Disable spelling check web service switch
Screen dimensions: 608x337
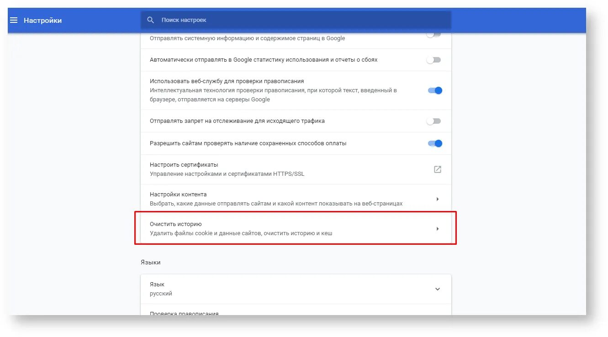pos(435,90)
